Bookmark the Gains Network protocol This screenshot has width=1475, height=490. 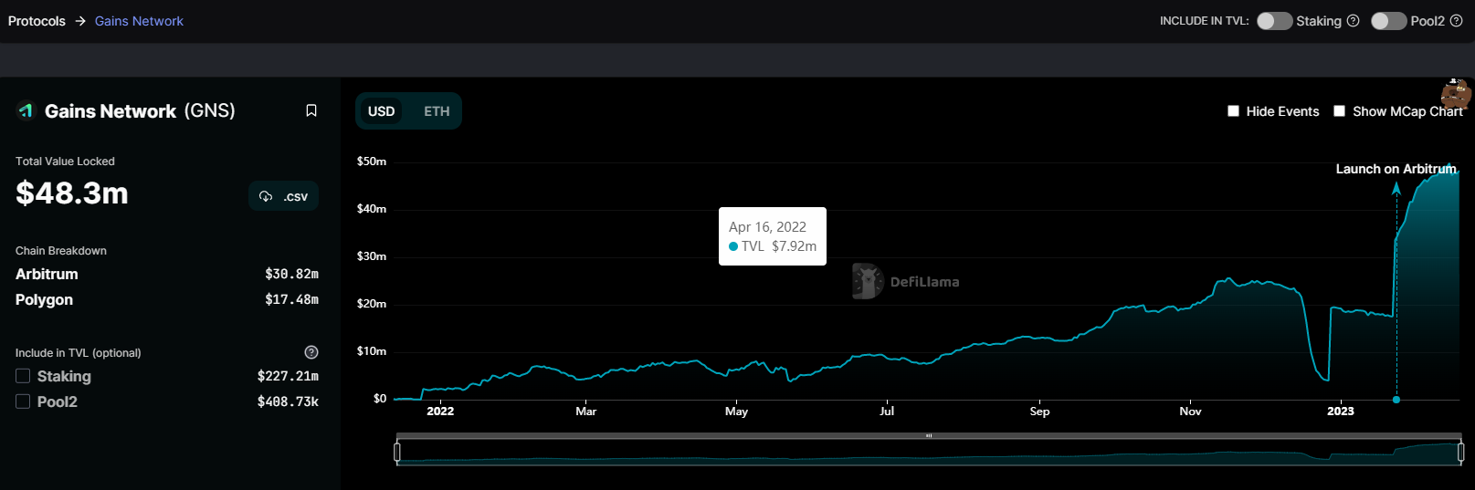(311, 110)
